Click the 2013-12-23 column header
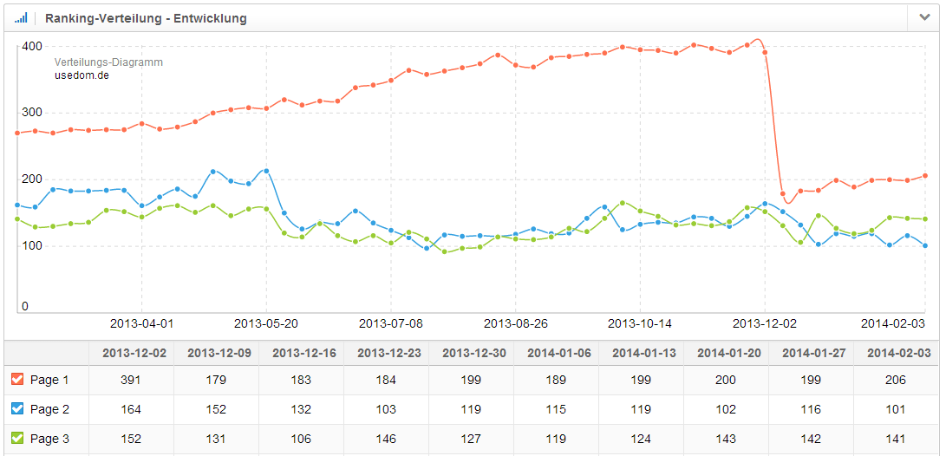The image size is (946, 456). pyautogui.click(x=386, y=353)
